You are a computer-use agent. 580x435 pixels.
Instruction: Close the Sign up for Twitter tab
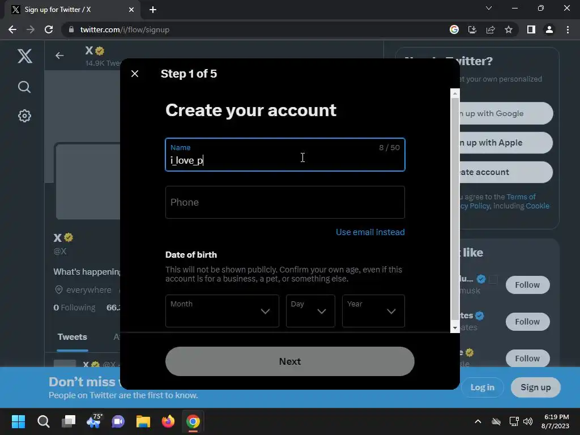coord(131,10)
